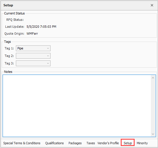This screenshot has width=158, height=148.
Task: Open the Qualifications tab
Action: [x=54, y=143]
